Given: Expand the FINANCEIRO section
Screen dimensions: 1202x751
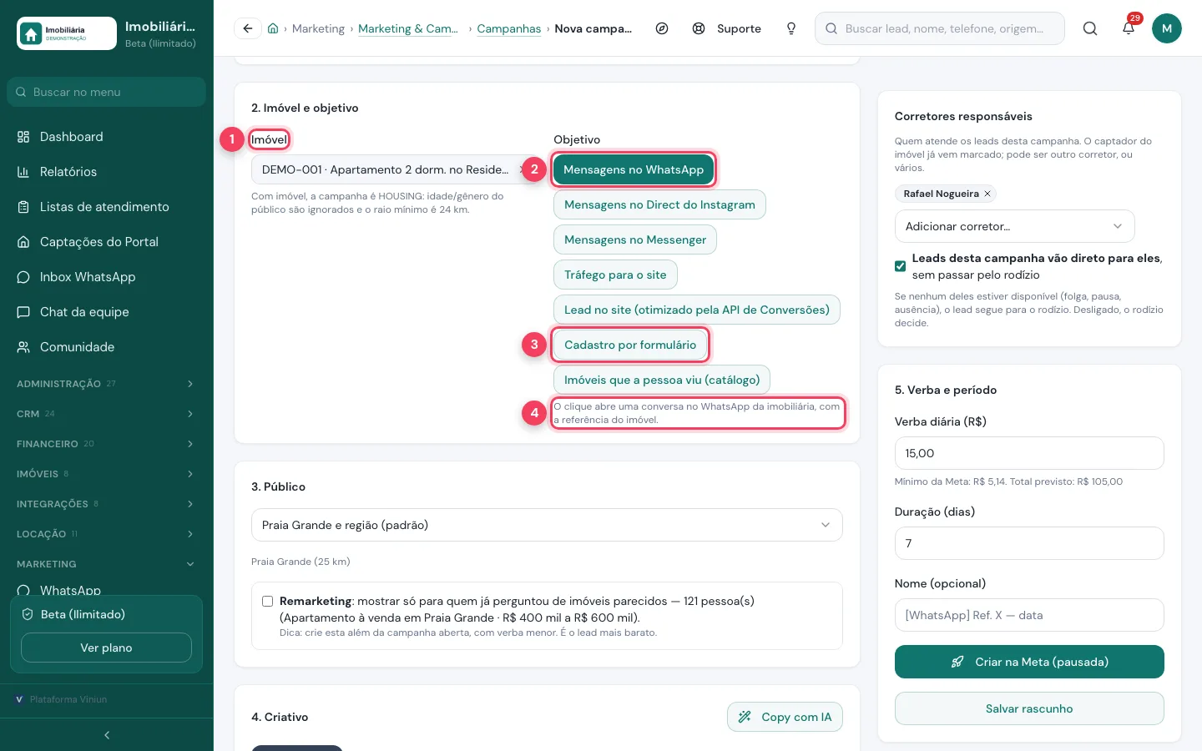Looking at the screenshot, I should click(107, 444).
